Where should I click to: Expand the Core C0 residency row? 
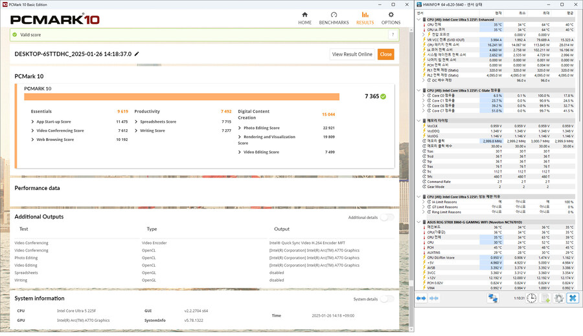tap(423, 95)
